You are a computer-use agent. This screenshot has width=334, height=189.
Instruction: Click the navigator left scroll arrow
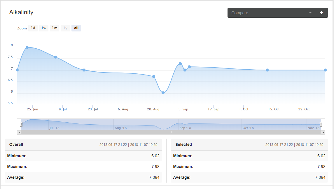point(19,133)
